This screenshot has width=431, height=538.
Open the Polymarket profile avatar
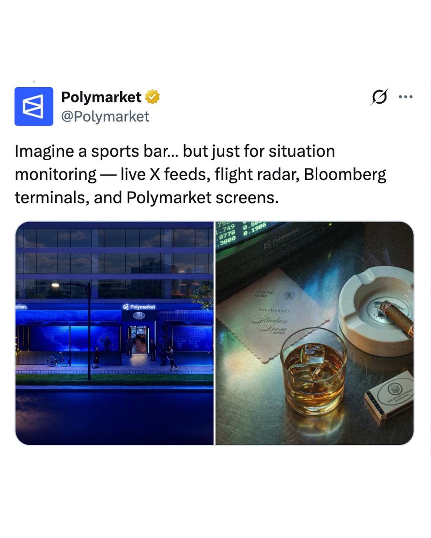coord(34,106)
